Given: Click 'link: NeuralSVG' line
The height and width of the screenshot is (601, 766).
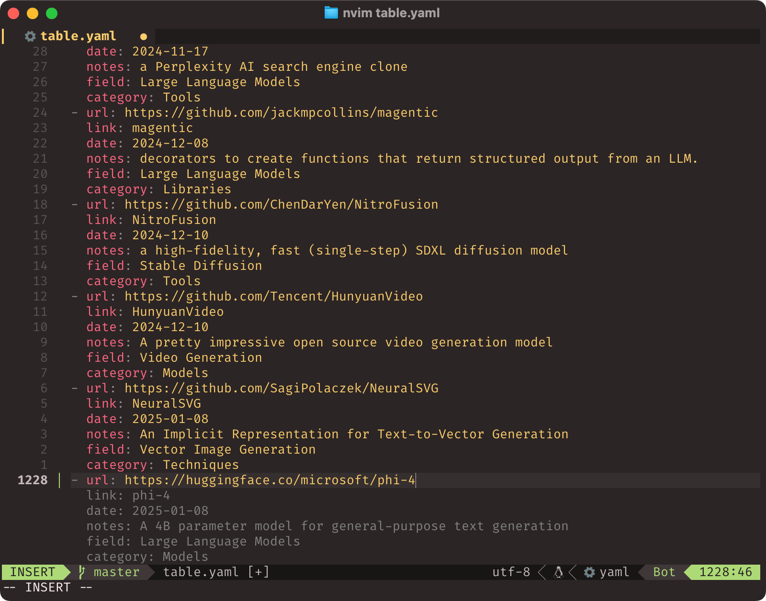Looking at the screenshot, I should [143, 403].
